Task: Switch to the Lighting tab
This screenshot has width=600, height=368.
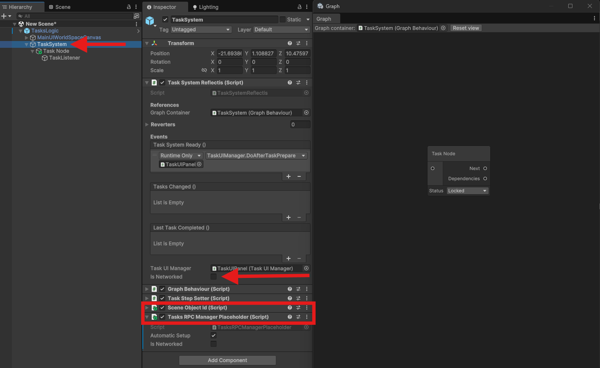Action: pyautogui.click(x=206, y=7)
